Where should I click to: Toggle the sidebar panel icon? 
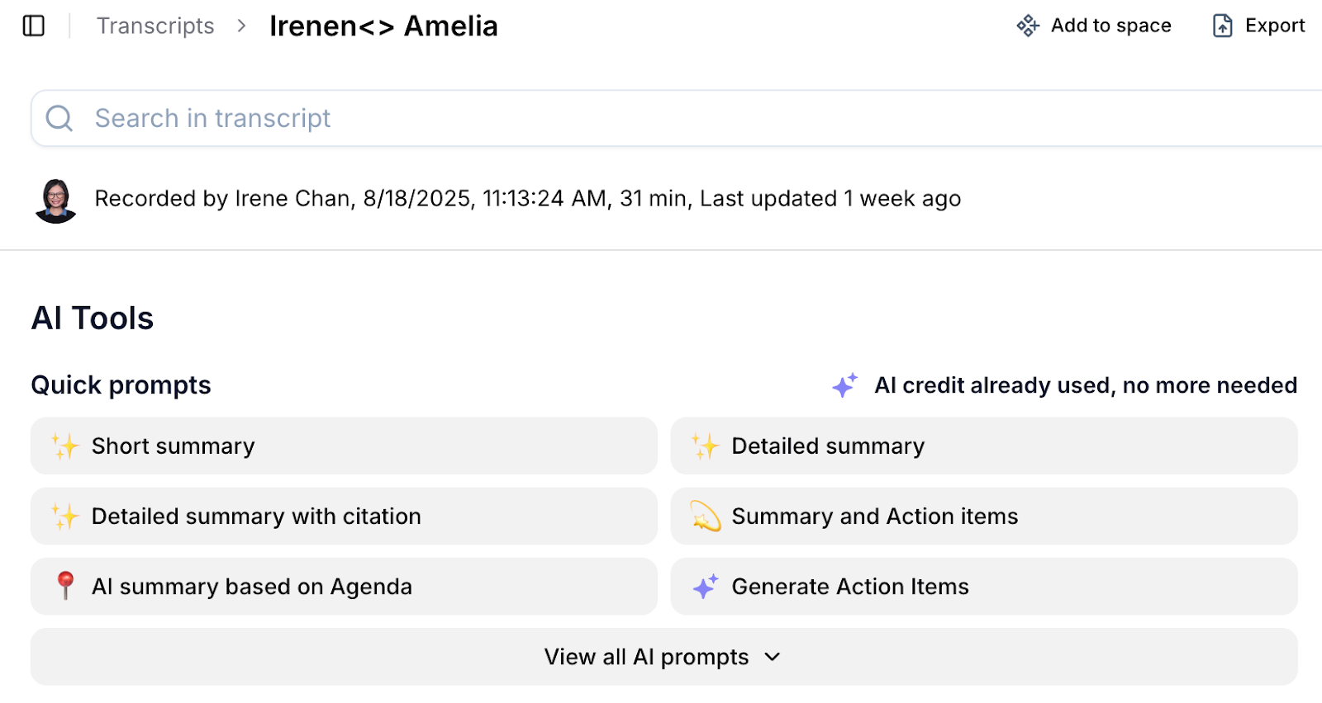point(34,26)
